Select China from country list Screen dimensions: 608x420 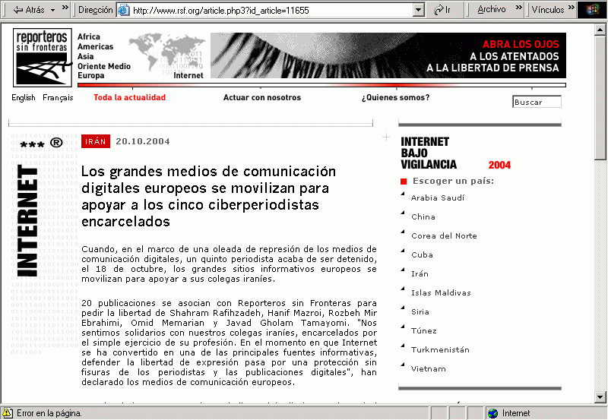(x=423, y=217)
